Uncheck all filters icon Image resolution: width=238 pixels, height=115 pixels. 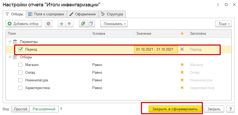(x=91, y=24)
